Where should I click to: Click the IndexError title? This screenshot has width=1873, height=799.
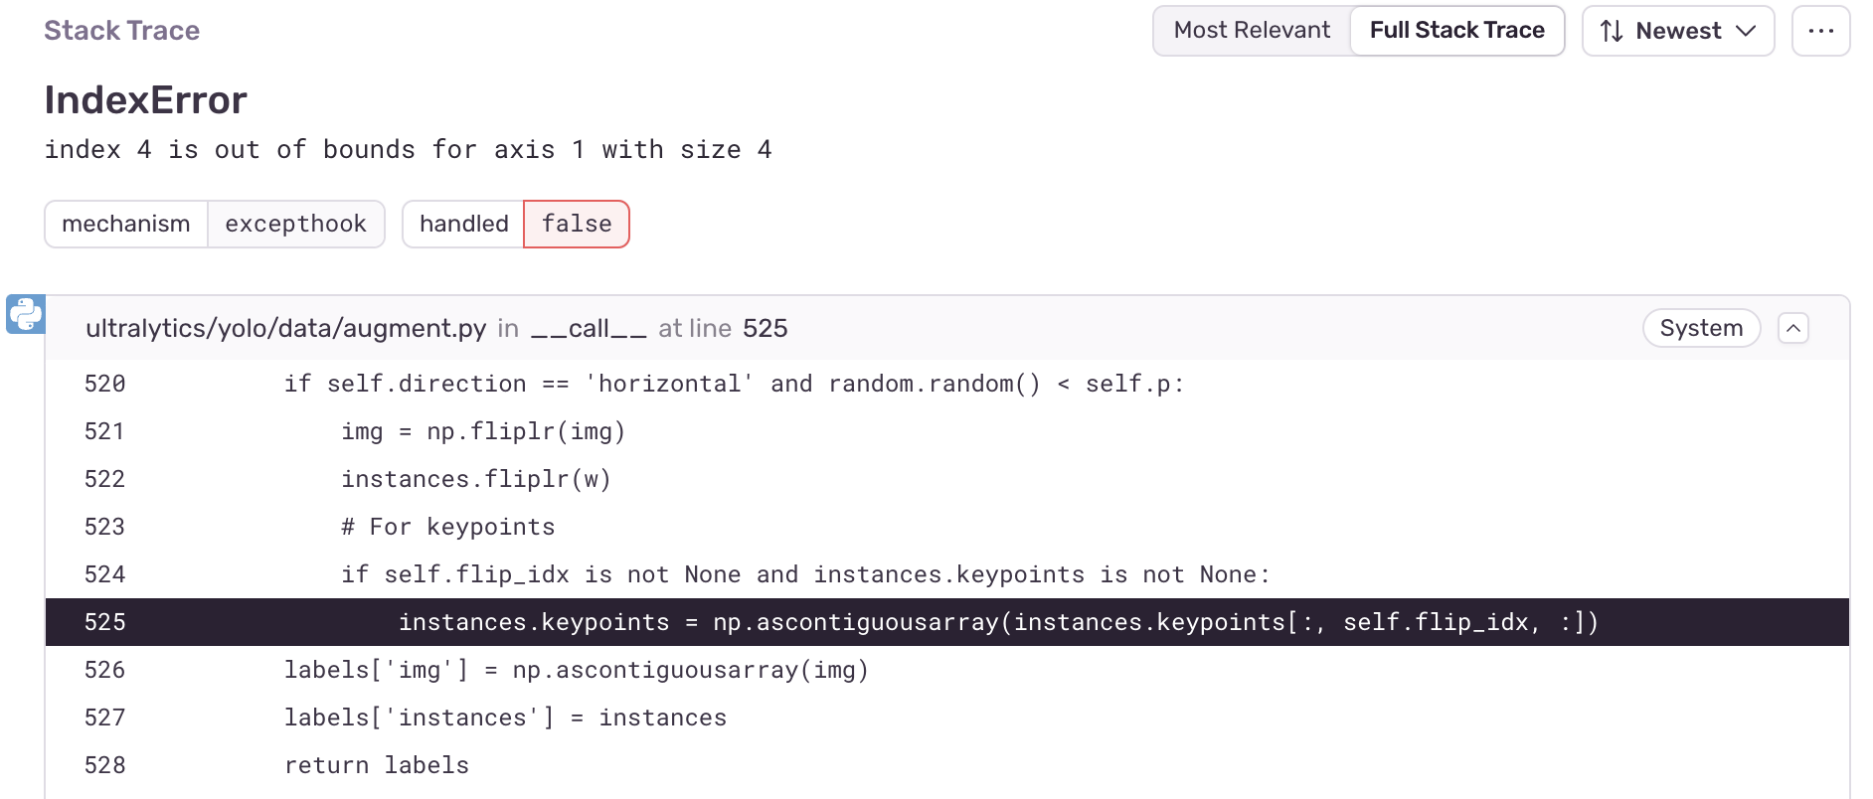(145, 99)
